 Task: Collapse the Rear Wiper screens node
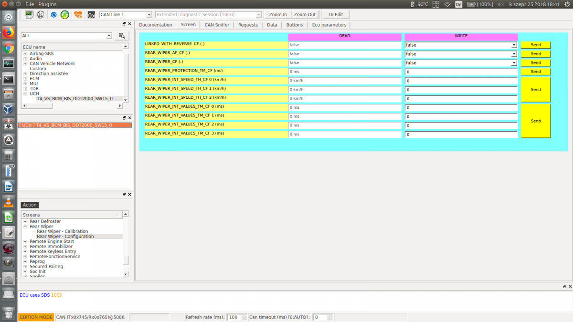click(25, 227)
